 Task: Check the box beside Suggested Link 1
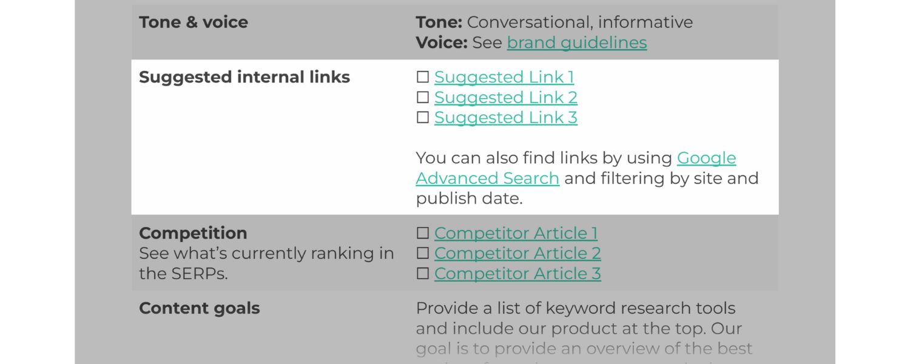point(423,77)
